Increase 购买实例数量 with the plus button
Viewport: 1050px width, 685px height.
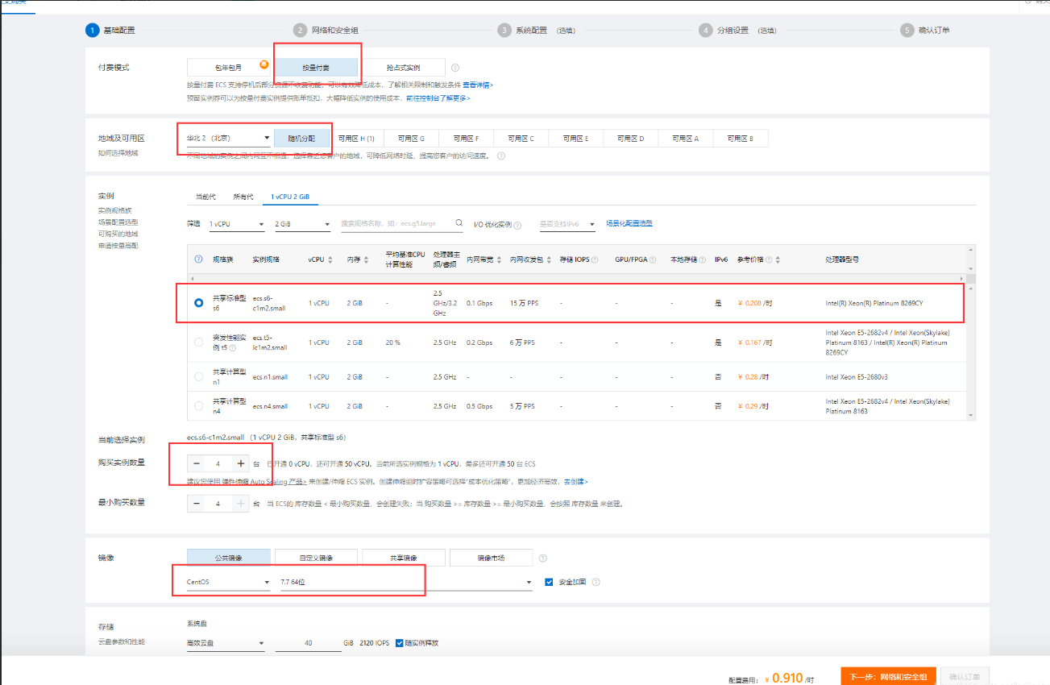(240, 463)
